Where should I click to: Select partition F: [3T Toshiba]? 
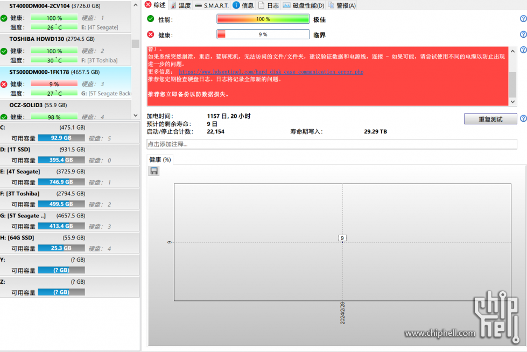coord(69,199)
